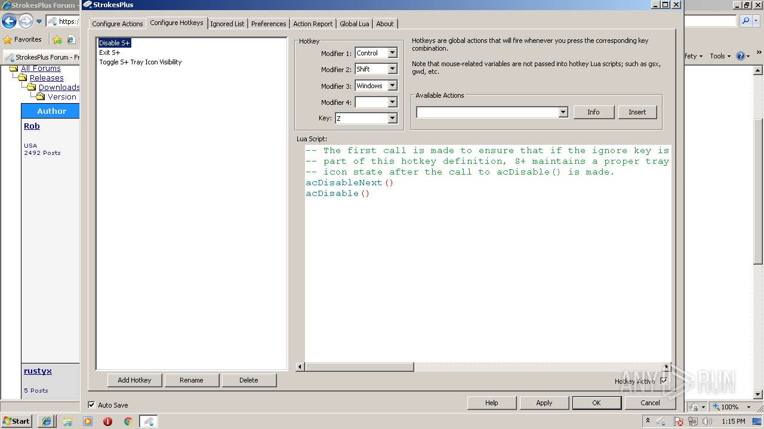This screenshot has height=429, width=764.
Task: Click volume speaker tray icon
Action: tap(707, 421)
